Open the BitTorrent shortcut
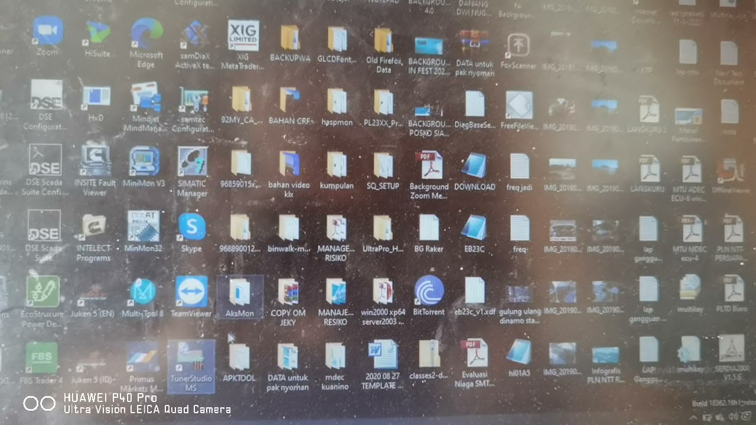Viewport: 756px width, 425px height. (x=429, y=296)
